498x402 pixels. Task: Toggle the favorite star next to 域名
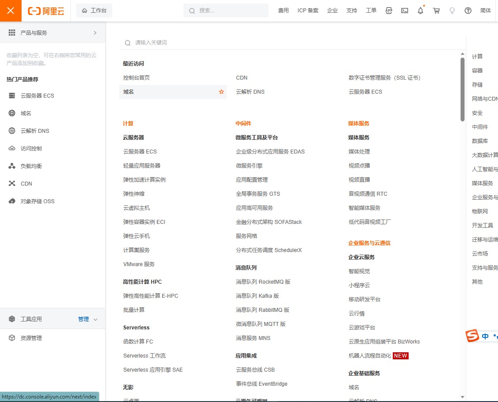(221, 91)
